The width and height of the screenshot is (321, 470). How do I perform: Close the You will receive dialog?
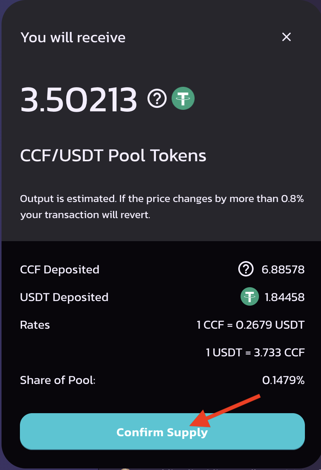click(287, 37)
